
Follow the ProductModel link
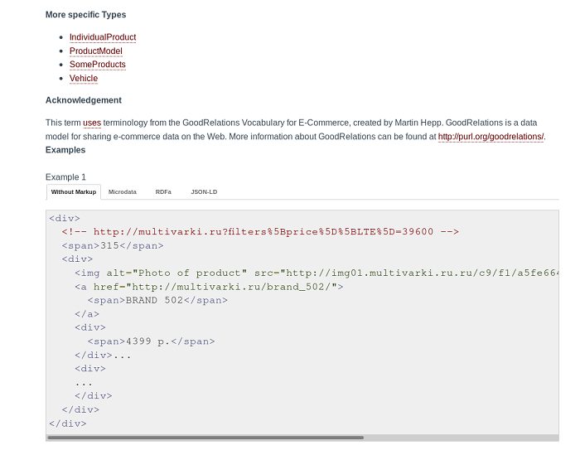click(x=95, y=51)
